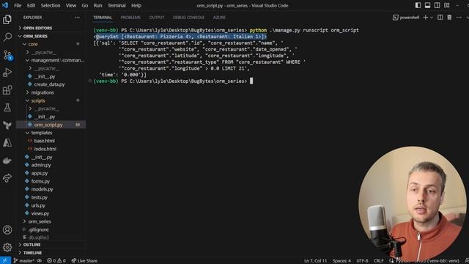The image size is (469, 264).
Task: Open the View menu
Action: [71, 5]
